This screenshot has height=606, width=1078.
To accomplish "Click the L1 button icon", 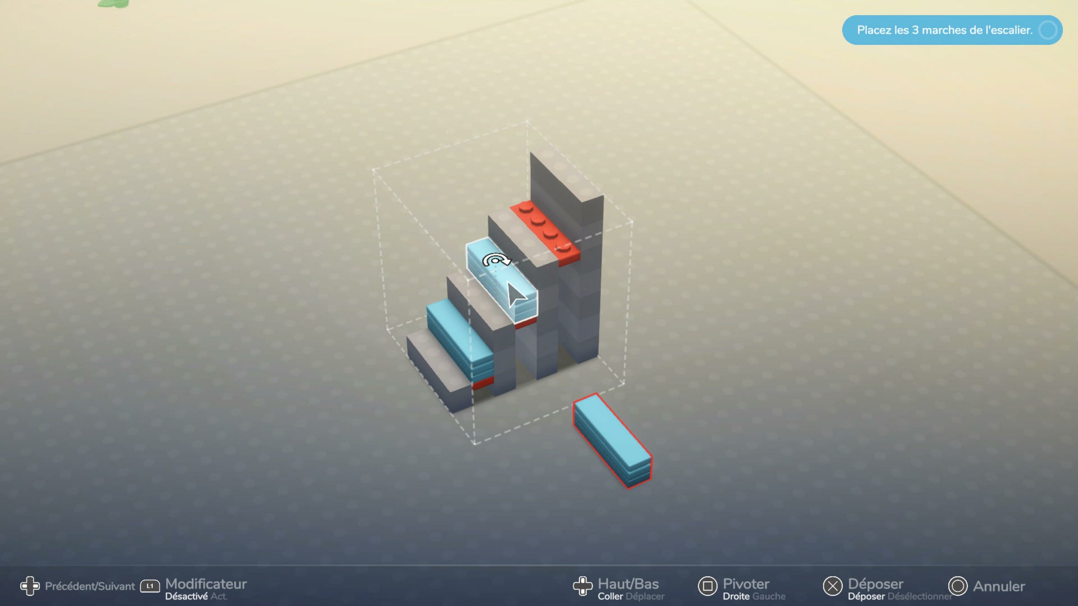I will (150, 586).
